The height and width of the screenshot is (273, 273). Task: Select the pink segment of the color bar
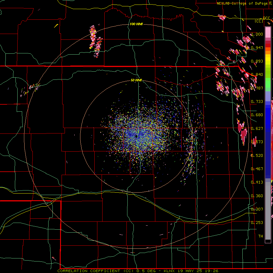[268, 32]
